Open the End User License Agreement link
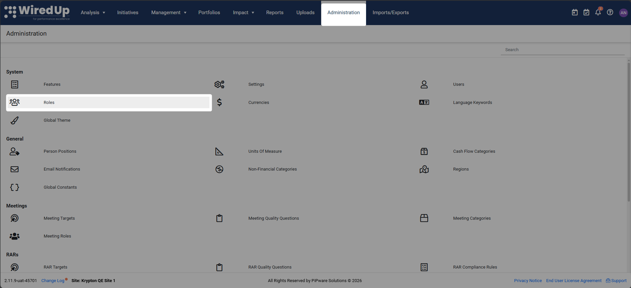This screenshot has width=631, height=288. 574,281
